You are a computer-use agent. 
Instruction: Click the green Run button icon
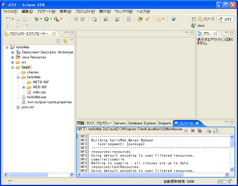tap(47, 19)
